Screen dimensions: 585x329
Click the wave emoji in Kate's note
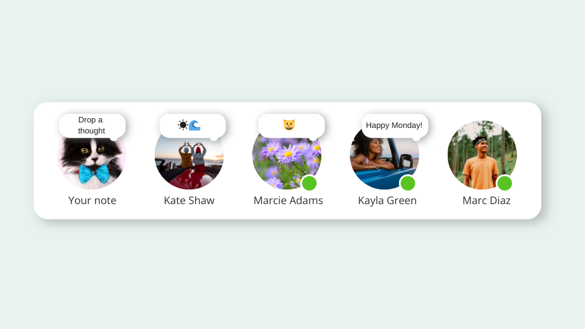coord(195,125)
